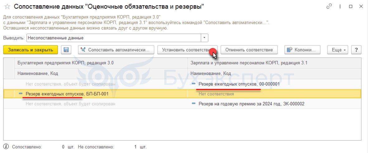Open help with the question mark button

pyautogui.click(x=356, y=50)
